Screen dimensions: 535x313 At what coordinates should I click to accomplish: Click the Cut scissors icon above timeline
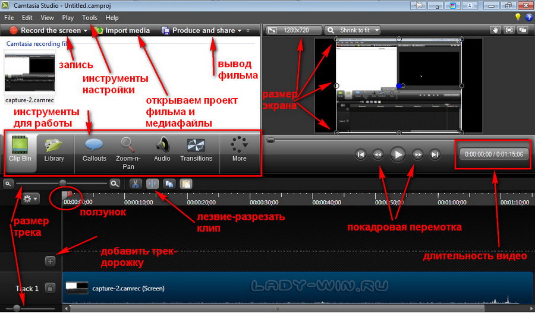tap(135, 184)
